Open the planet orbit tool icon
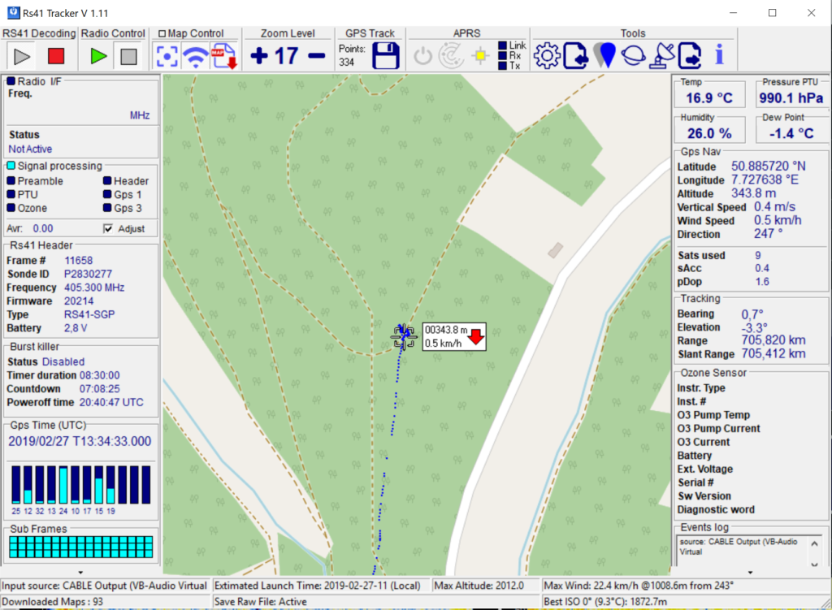This screenshot has height=610, width=832. click(632, 55)
